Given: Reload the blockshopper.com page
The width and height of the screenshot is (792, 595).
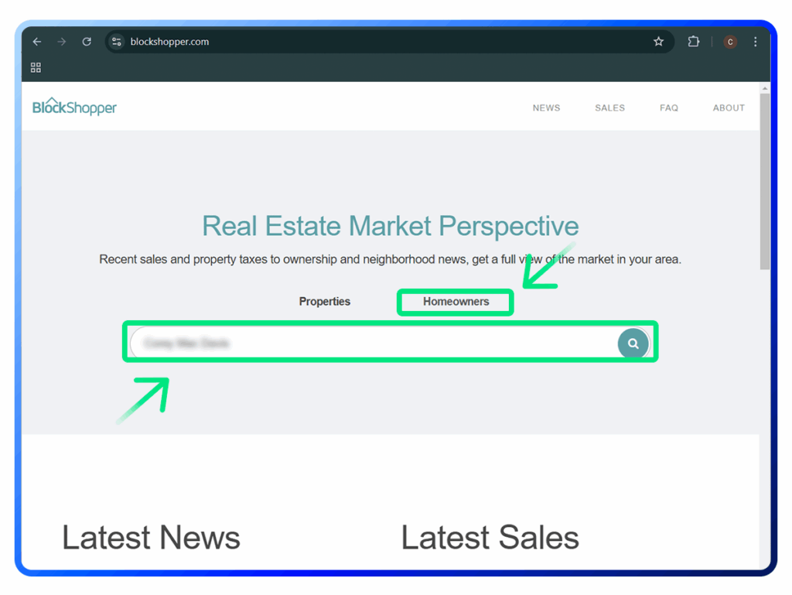Looking at the screenshot, I should coord(87,42).
